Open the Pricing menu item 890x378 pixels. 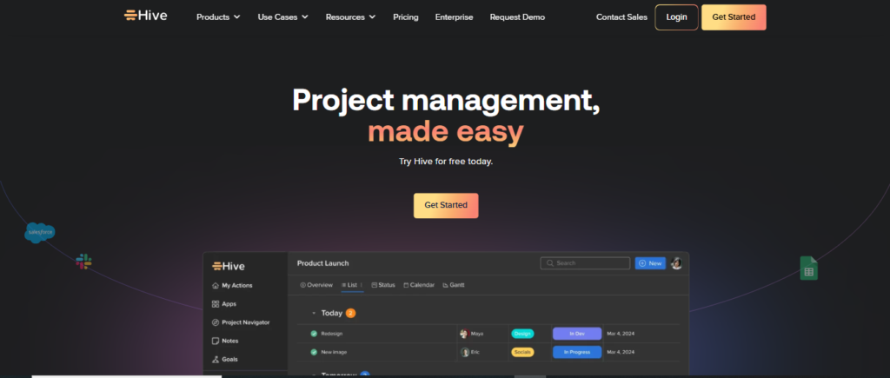(x=406, y=17)
